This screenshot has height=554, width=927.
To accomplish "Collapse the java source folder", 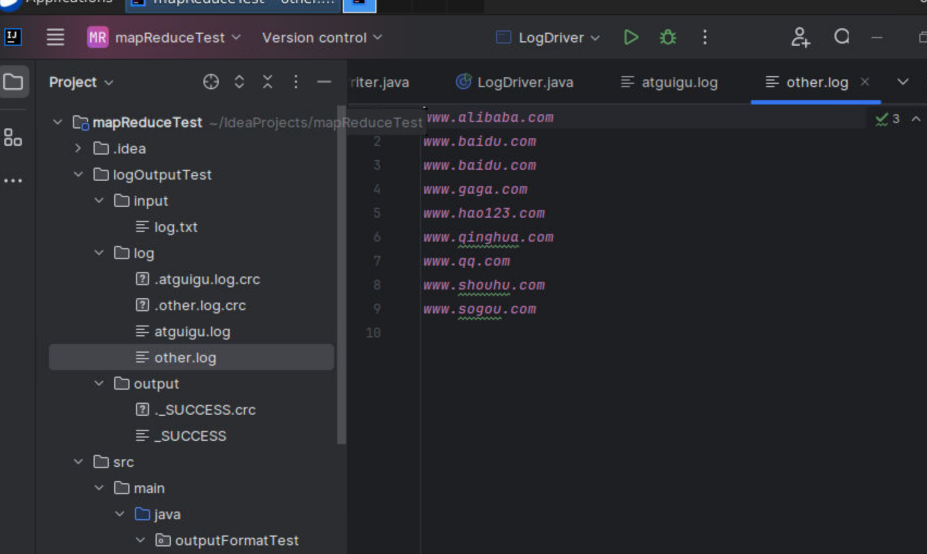I will 120,514.
